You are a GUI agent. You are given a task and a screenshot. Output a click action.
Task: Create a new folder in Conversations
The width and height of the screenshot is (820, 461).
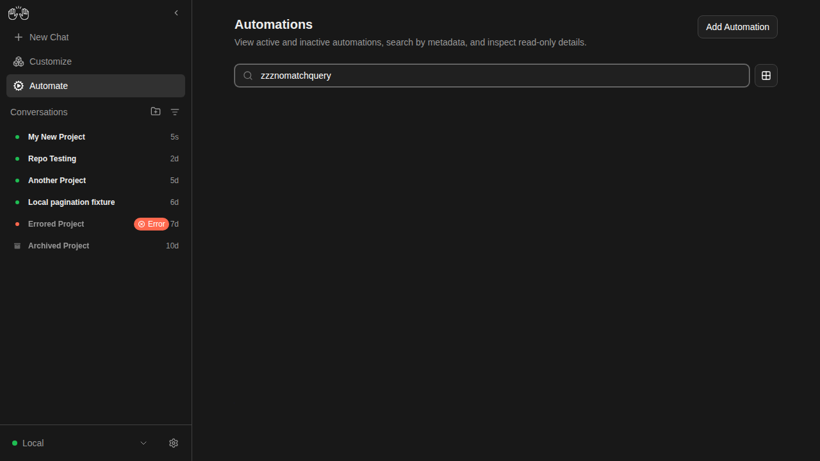pos(156,111)
